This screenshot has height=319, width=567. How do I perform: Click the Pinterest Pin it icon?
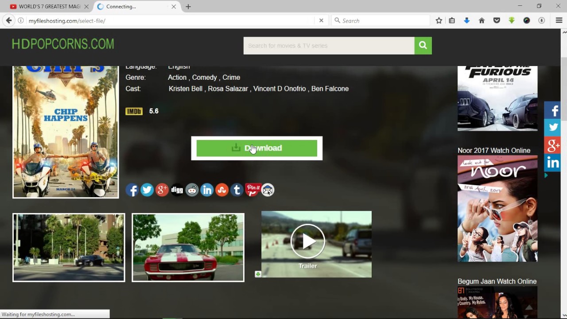click(x=252, y=190)
